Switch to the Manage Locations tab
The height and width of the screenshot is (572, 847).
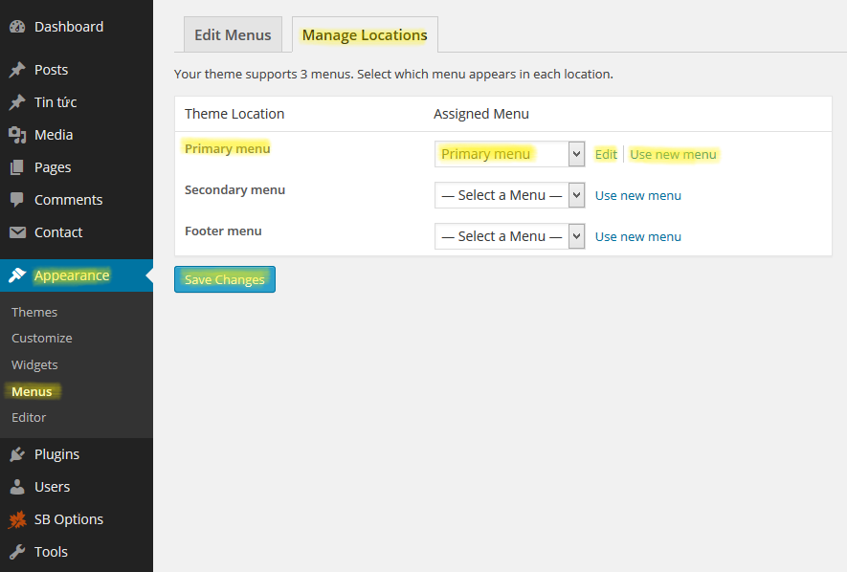pyautogui.click(x=365, y=35)
